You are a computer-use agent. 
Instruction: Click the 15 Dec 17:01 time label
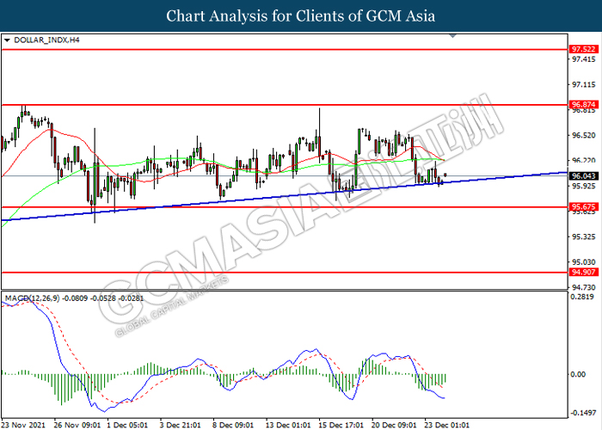(x=341, y=425)
